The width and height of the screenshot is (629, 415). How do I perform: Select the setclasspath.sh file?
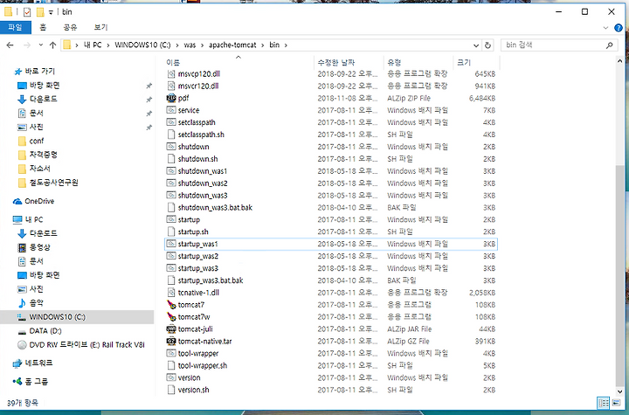331,135
